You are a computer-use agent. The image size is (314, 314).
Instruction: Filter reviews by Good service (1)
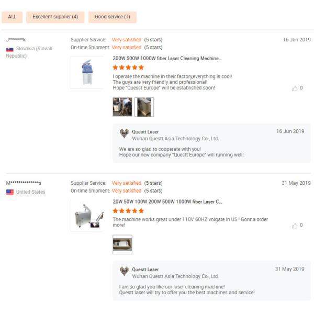[112, 17]
